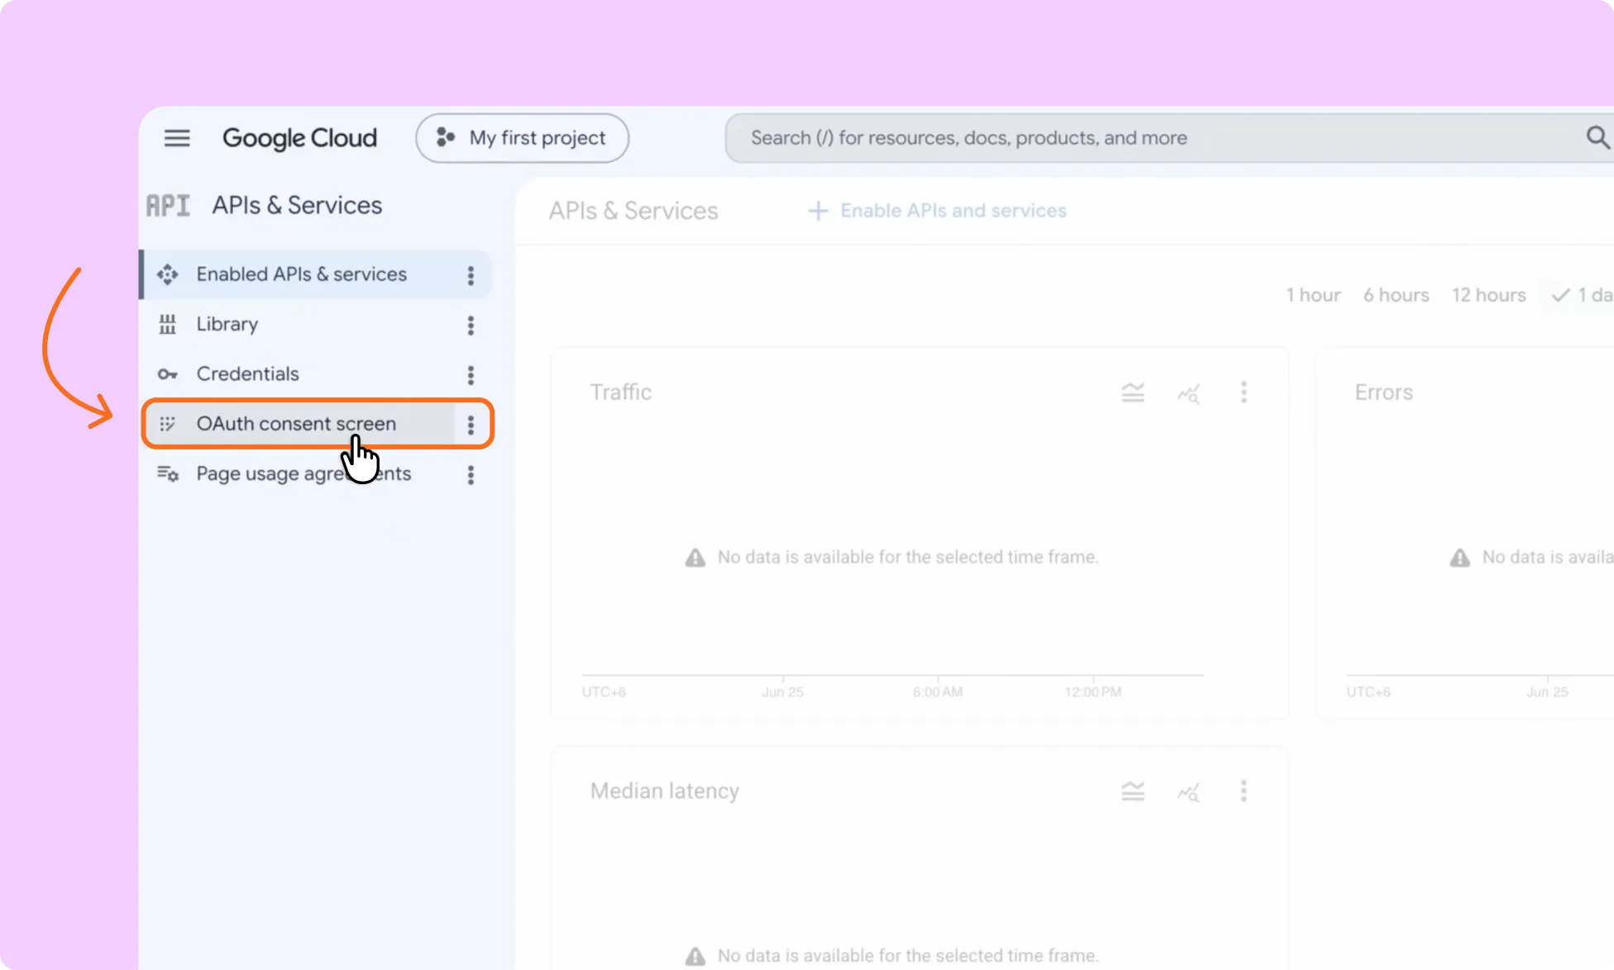
Task: Open metrics explorer icon on Traffic chart
Action: point(1188,393)
